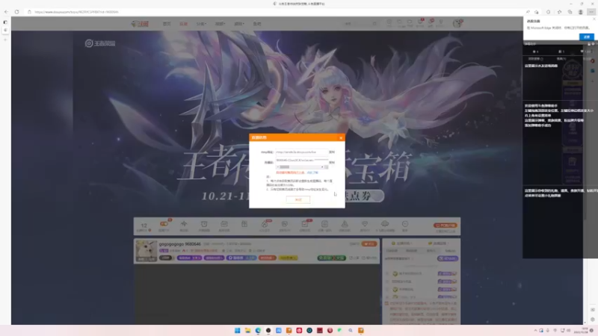
Task: Click the green button in room tag row
Action: tap(331, 258)
